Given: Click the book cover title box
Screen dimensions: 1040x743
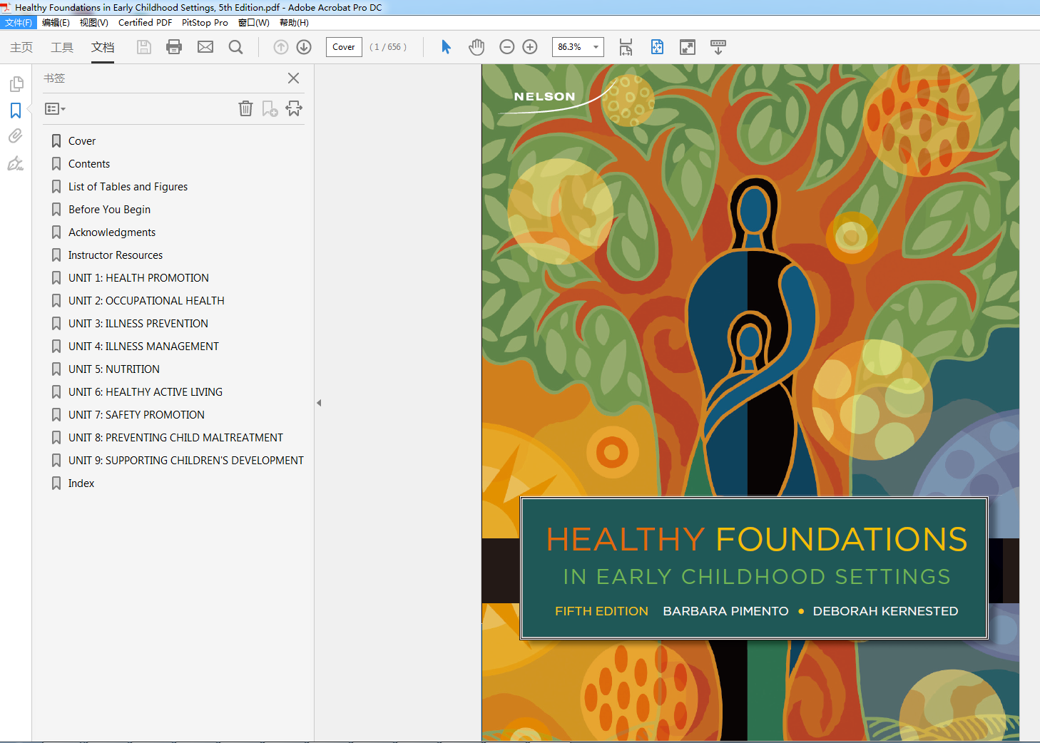Looking at the screenshot, I should (754, 568).
